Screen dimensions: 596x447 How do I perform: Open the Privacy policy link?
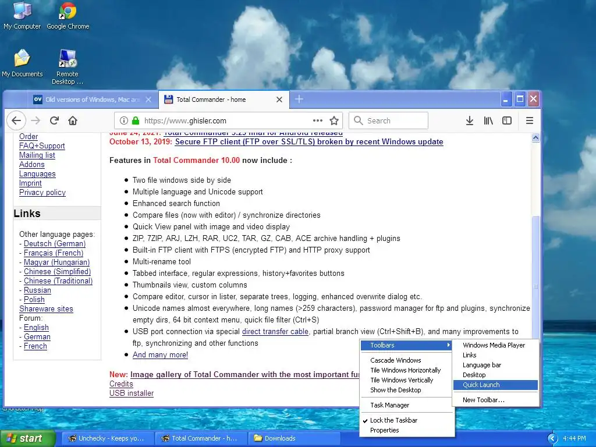point(42,192)
